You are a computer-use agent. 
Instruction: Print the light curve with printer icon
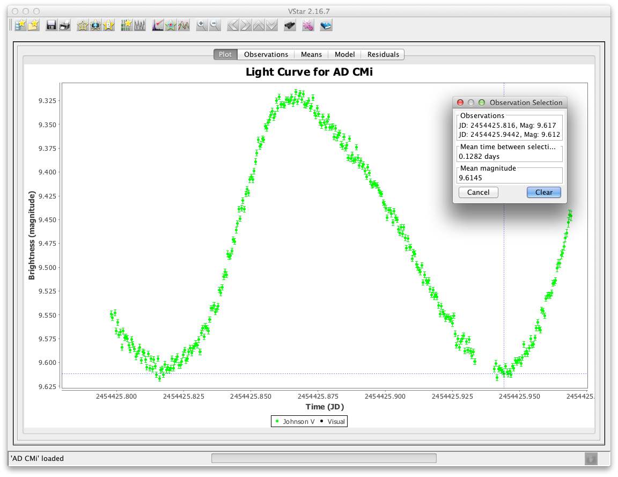point(64,25)
